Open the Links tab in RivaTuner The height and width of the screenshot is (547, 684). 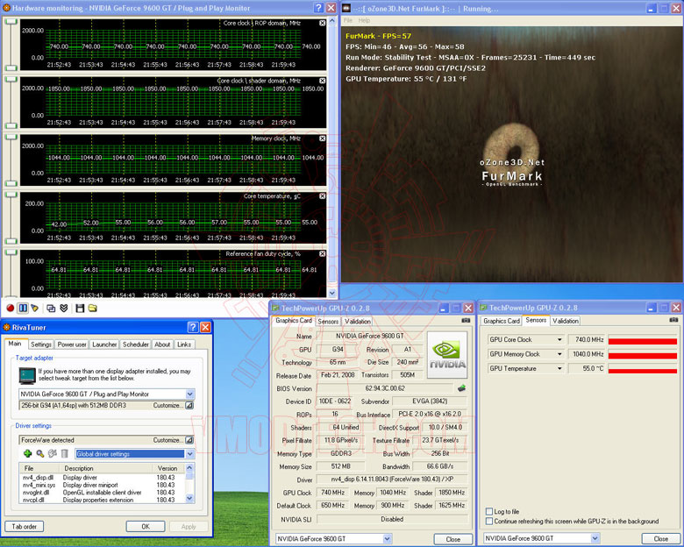pyautogui.click(x=184, y=345)
